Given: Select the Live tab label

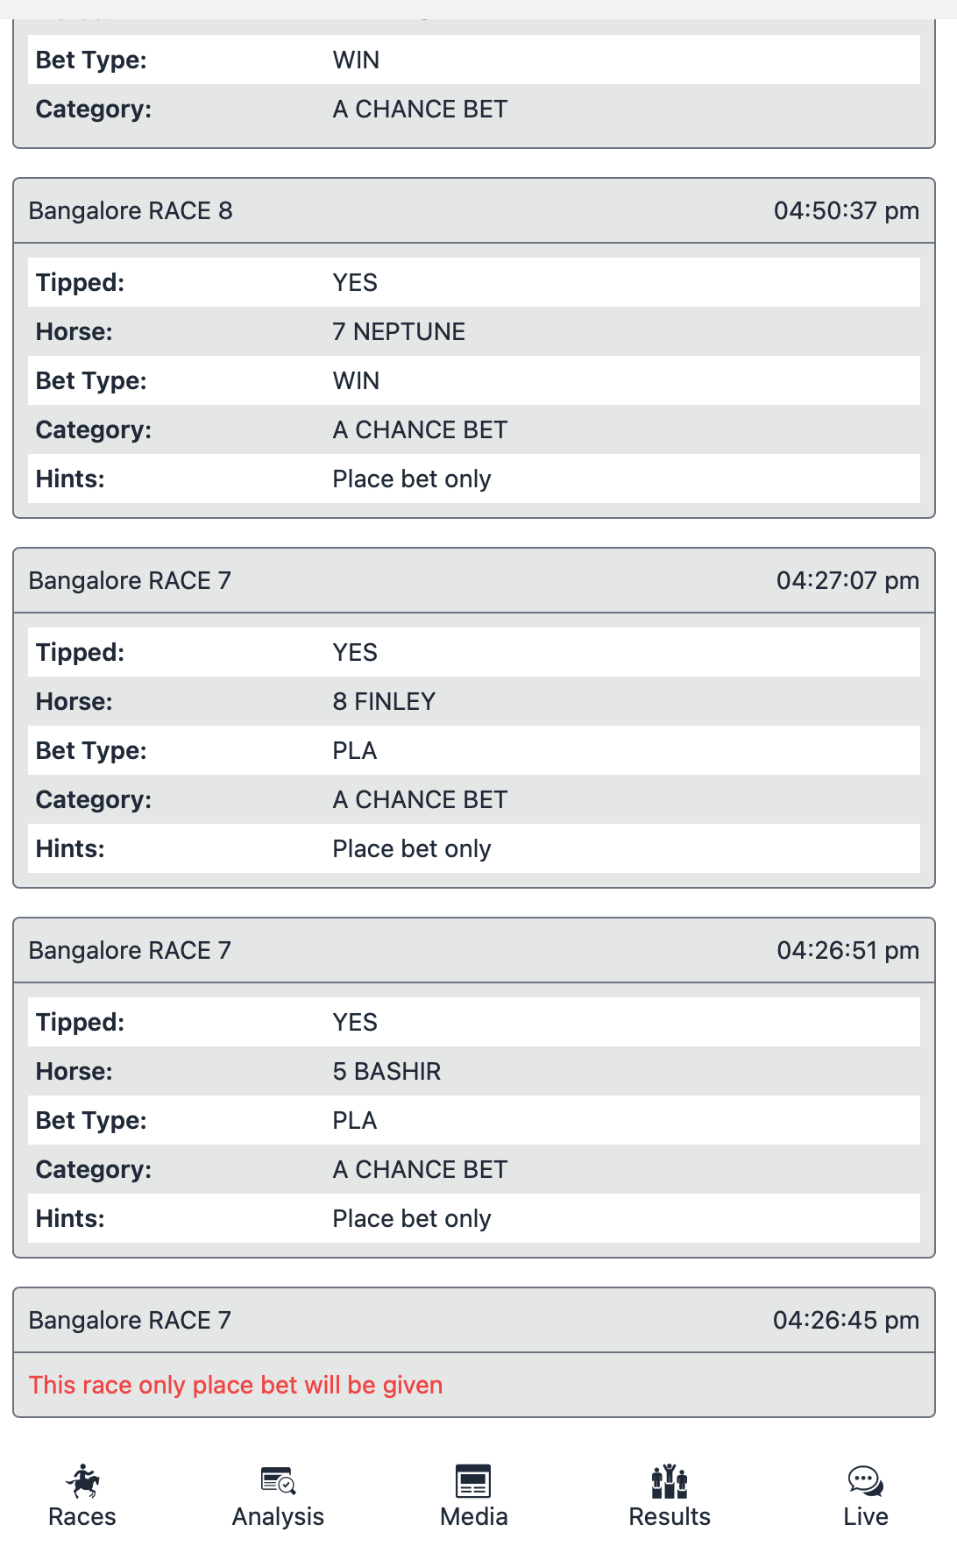Looking at the screenshot, I should pos(866,1517).
